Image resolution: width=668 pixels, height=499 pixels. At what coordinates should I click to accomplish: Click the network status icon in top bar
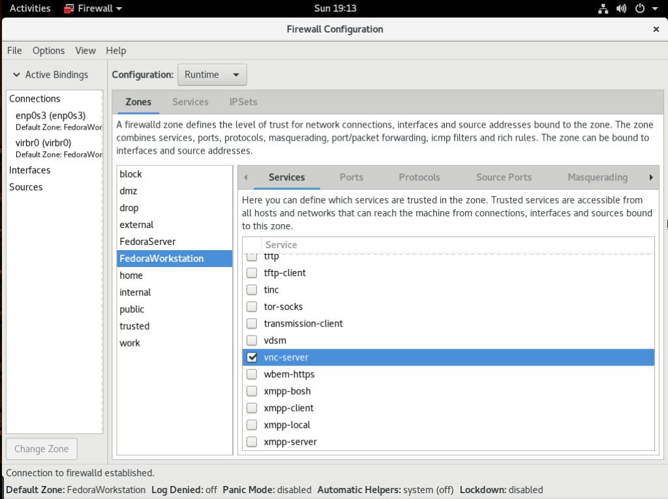(603, 8)
